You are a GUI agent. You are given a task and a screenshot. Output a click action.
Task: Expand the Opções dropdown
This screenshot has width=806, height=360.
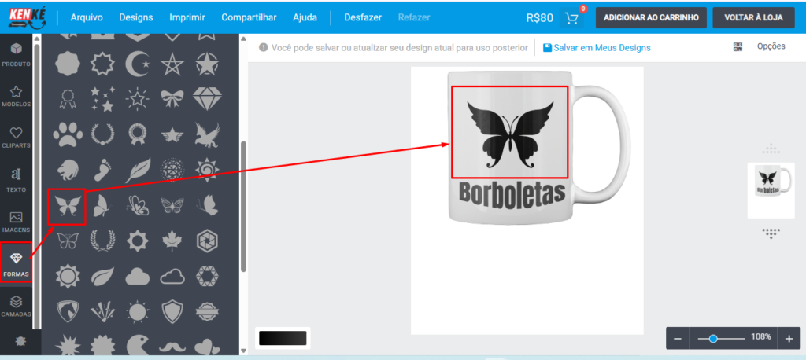pyautogui.click(x=771, y=46)
